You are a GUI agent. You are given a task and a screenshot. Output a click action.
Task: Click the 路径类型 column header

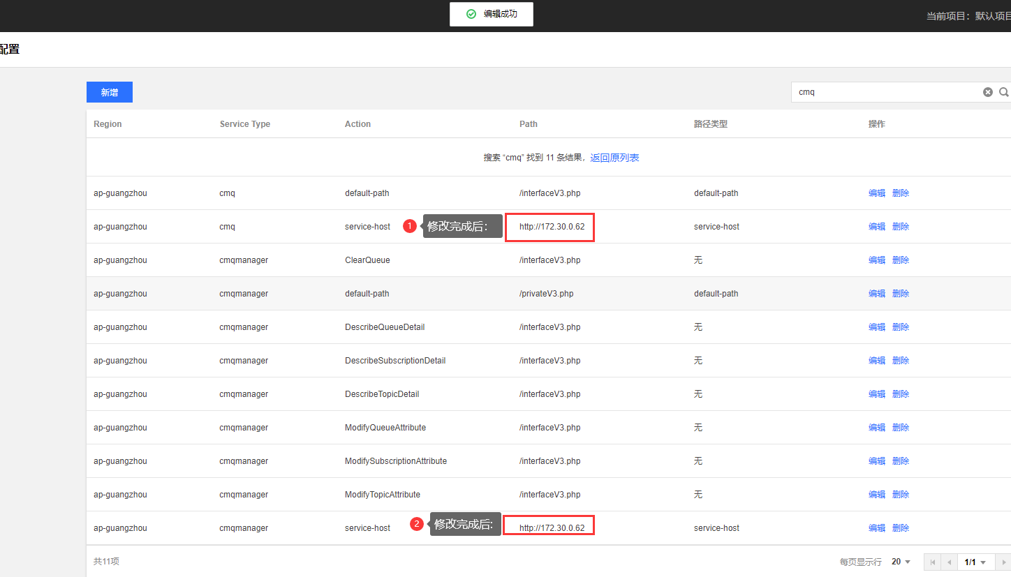(x=711, y=124)
